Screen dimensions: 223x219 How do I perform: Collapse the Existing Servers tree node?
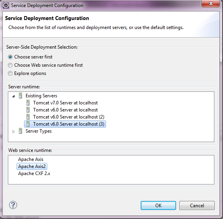(13, 96)
